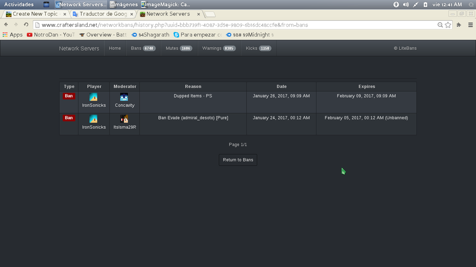
Task: Open the Bans page in the navbar
Action: 143,48
